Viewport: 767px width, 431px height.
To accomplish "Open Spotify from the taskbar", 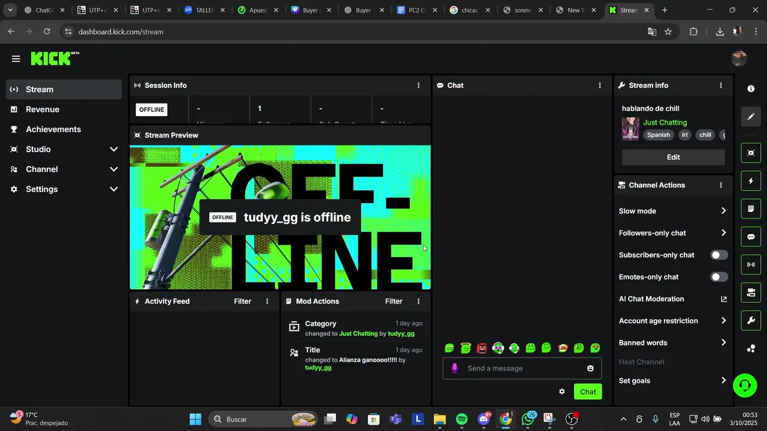I will 461,419.
